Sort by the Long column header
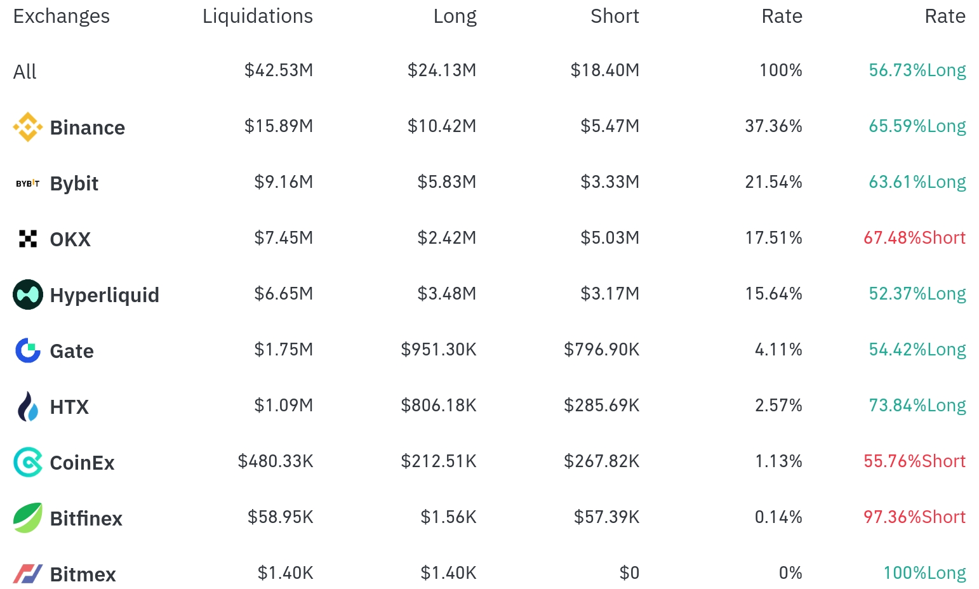Screen dimensions: 979x589 coord(455,17)
